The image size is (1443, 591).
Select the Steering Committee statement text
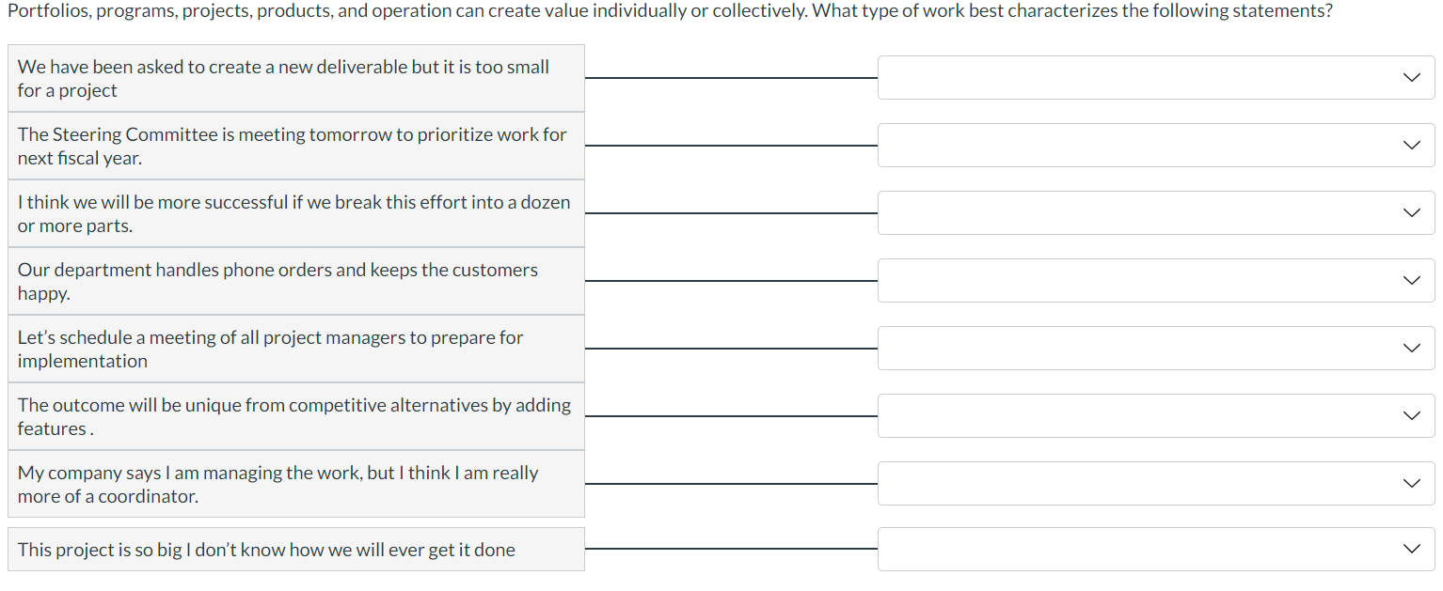point(292,146)
